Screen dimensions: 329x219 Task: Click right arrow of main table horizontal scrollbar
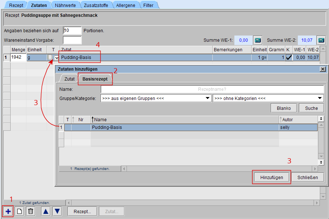(317, 203)
